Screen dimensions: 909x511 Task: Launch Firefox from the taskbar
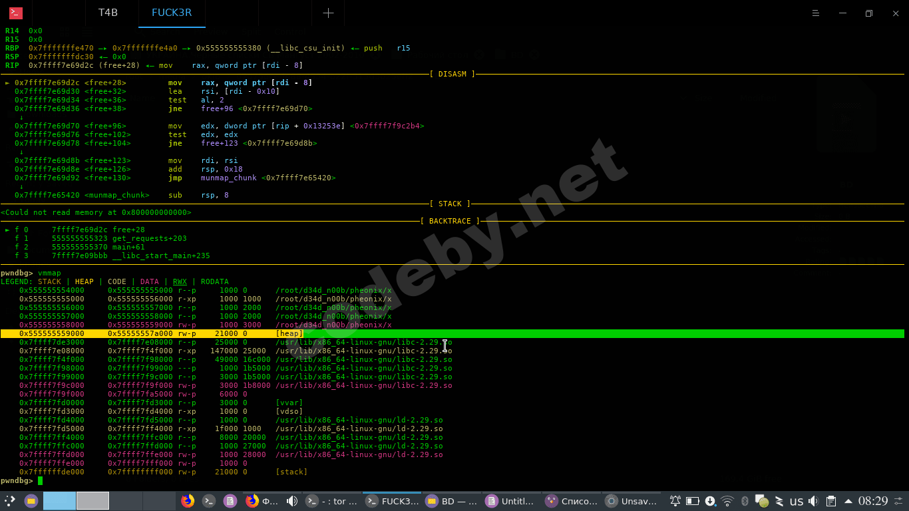click(188, 501)
